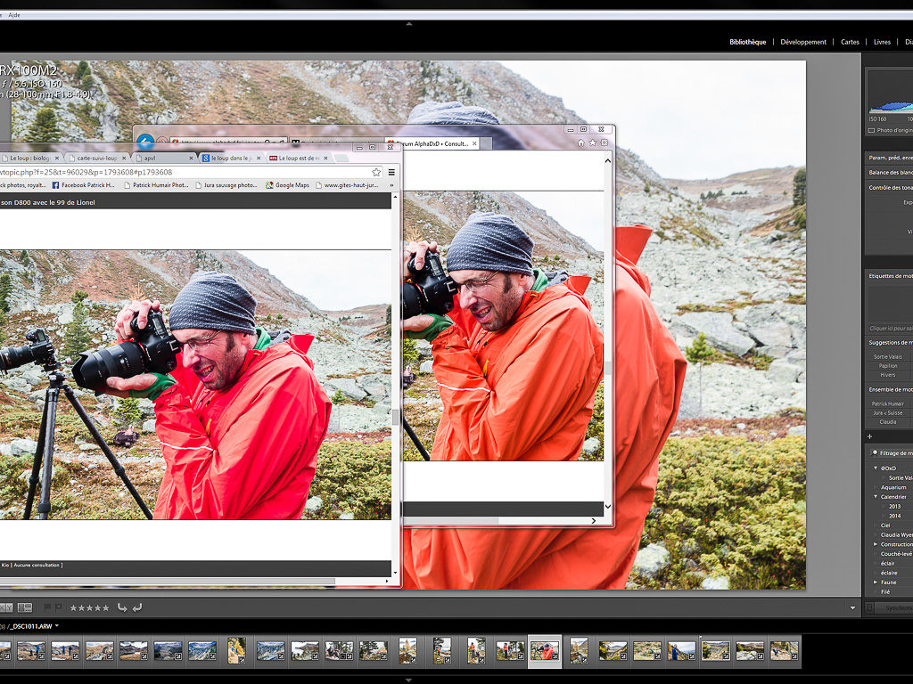
Task: Select the 'Aquarium' keyword in the list
Action: click(x=893, y=487)
